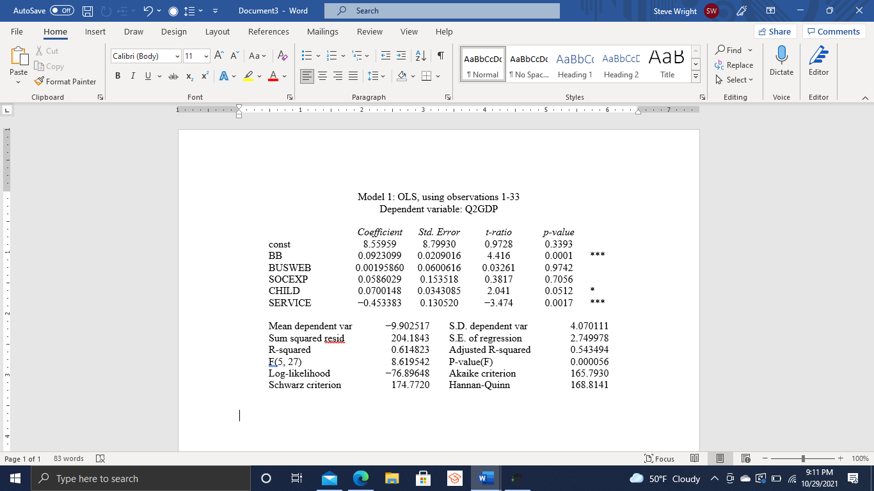Screen dimensions: 874x491
Task: Center-align the paragraph
Action: [x=322, y=76]
